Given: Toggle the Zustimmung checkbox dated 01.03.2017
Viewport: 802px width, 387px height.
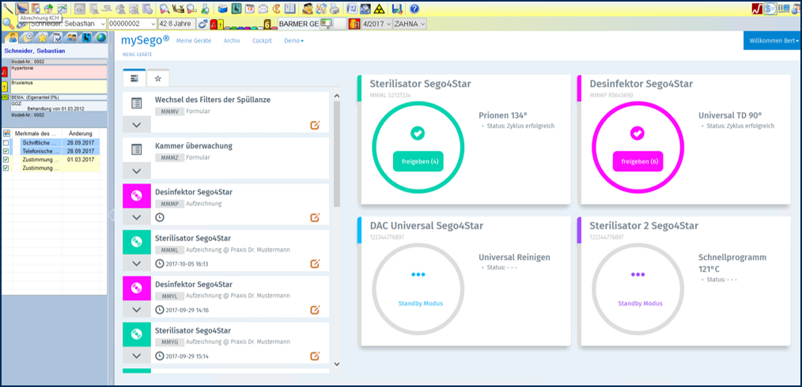Looking at the screenshot, I should (x=6, y=160).
